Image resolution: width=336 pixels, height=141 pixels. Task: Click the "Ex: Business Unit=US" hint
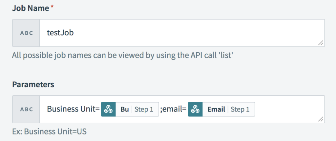[x=49, y=132]
